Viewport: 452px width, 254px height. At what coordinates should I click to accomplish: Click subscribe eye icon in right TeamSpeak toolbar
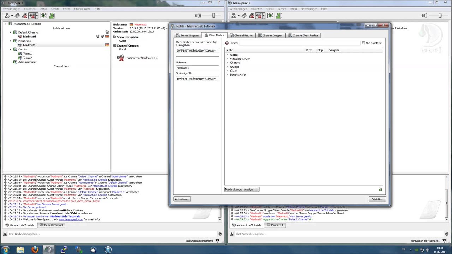click(270, 16)
